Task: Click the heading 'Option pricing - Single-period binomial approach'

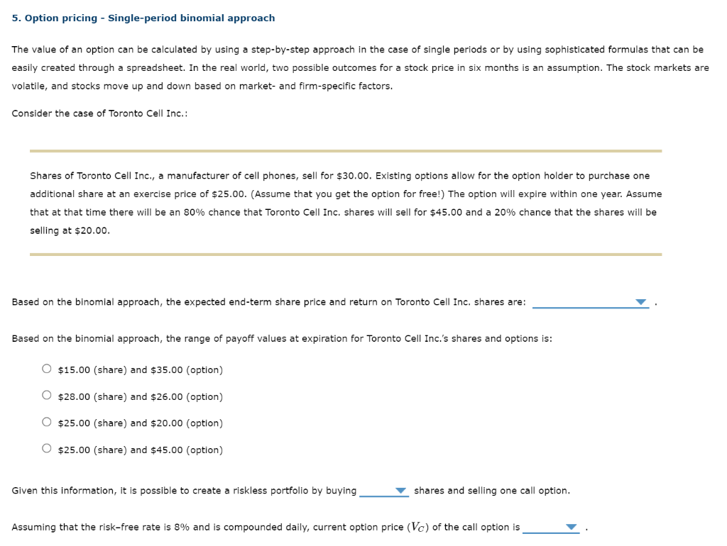Action: 143,18
